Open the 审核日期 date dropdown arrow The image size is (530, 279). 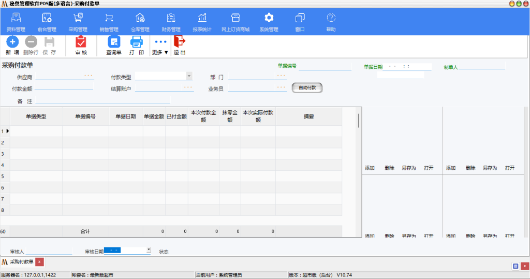[149, 249]
